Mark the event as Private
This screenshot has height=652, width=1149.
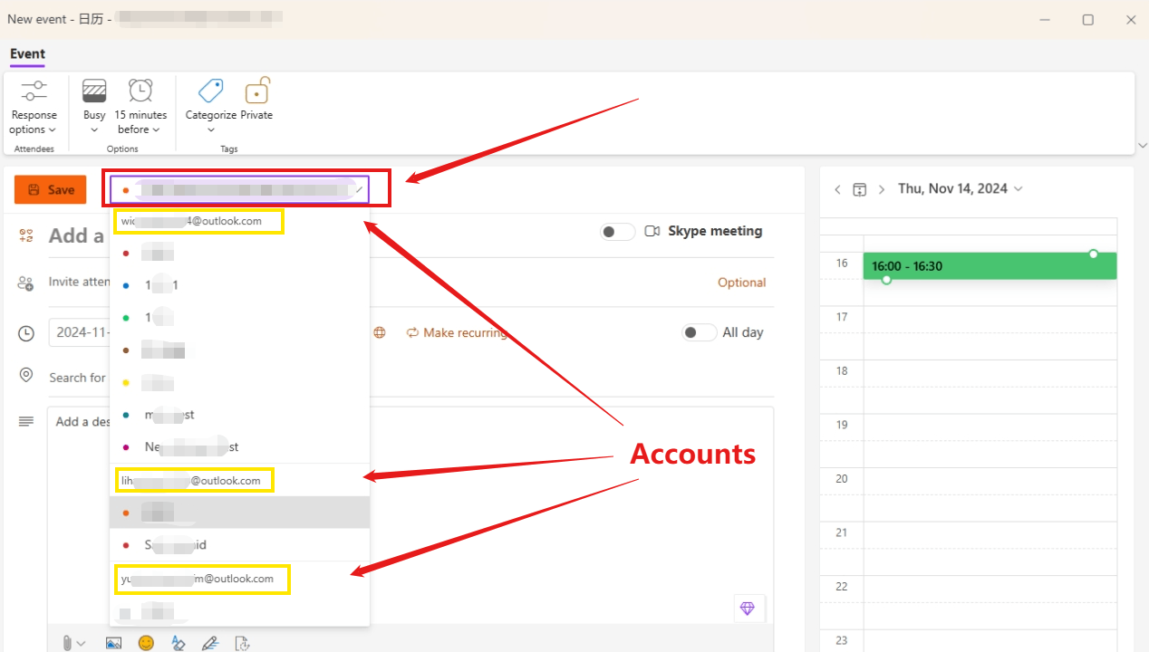point(256,100)
